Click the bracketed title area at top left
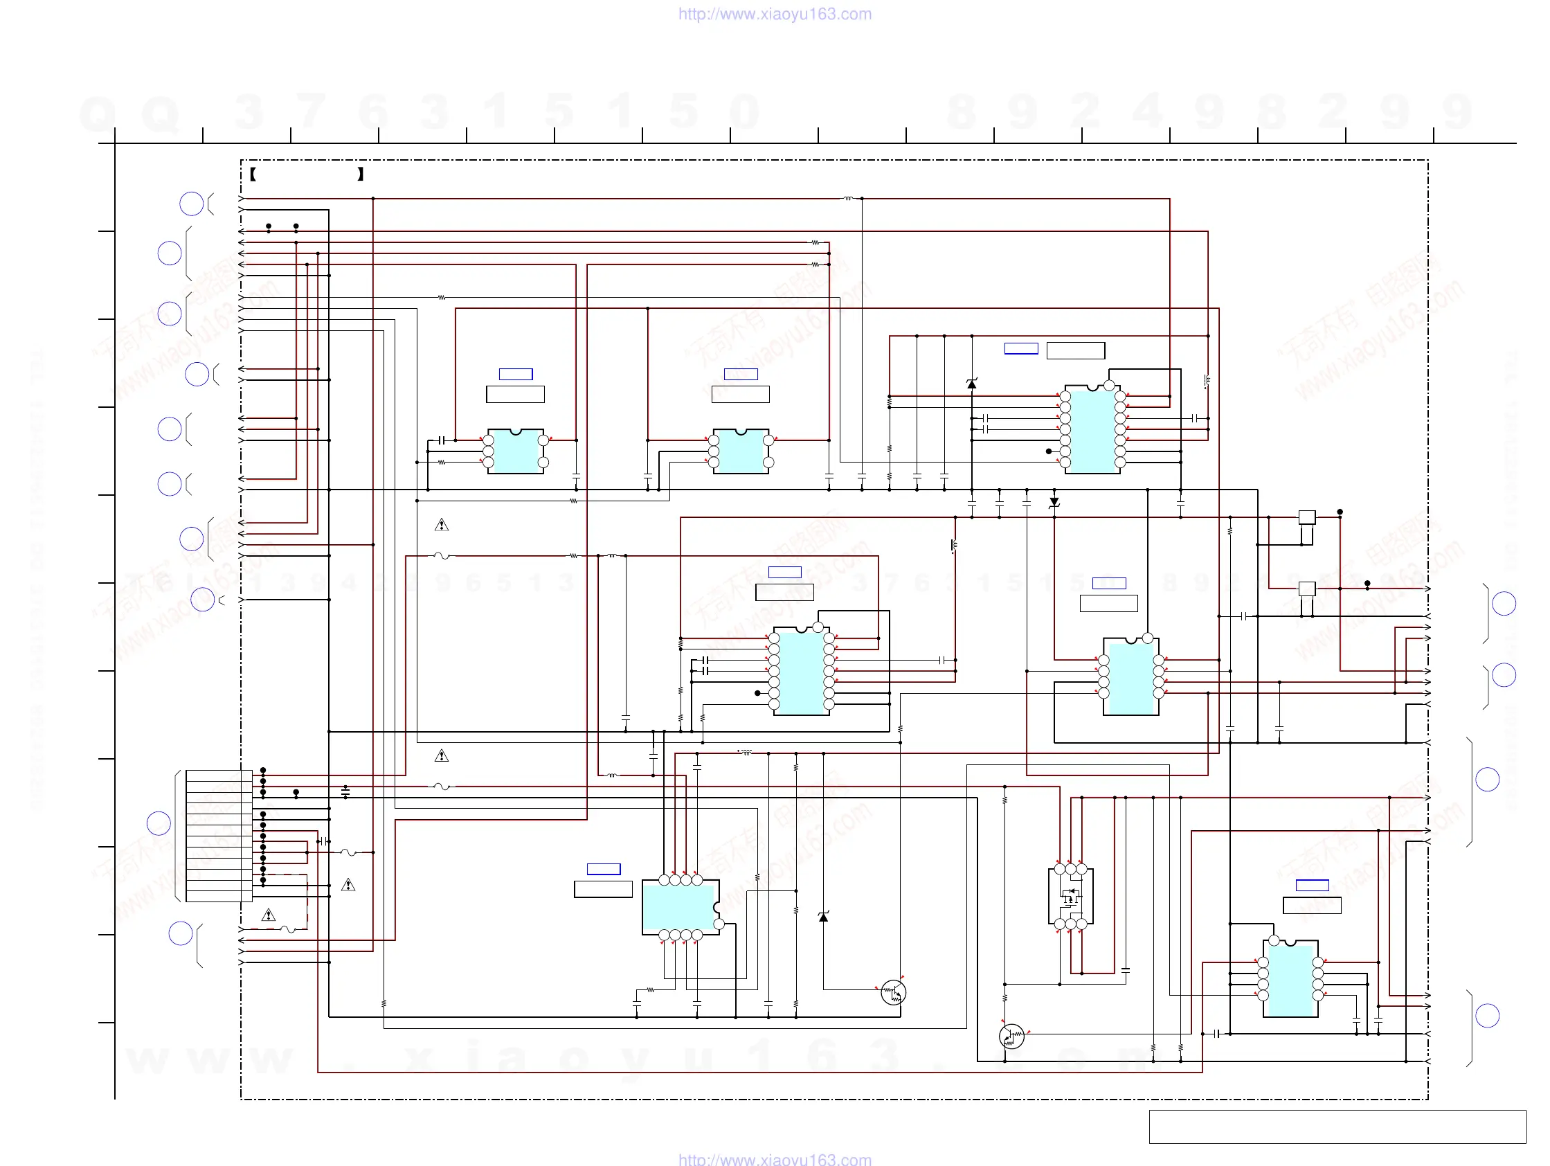 point(307,174)
